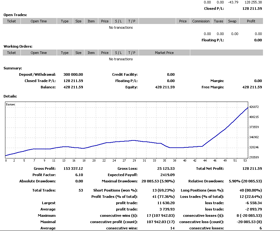Select the 320246 axis value on chart
Screen dimensions: 280x231
click(x=254, y=147)
